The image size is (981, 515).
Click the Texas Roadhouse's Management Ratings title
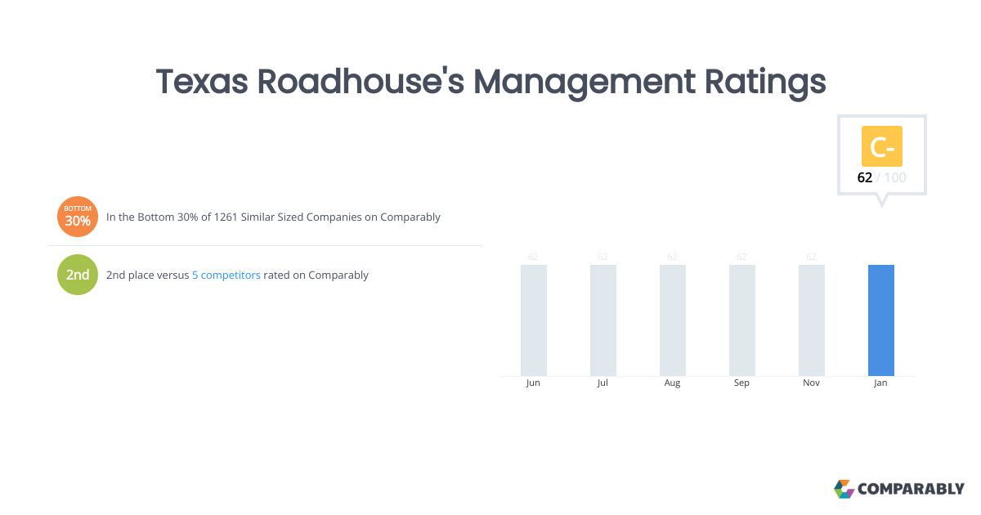[x=490, y=82]
